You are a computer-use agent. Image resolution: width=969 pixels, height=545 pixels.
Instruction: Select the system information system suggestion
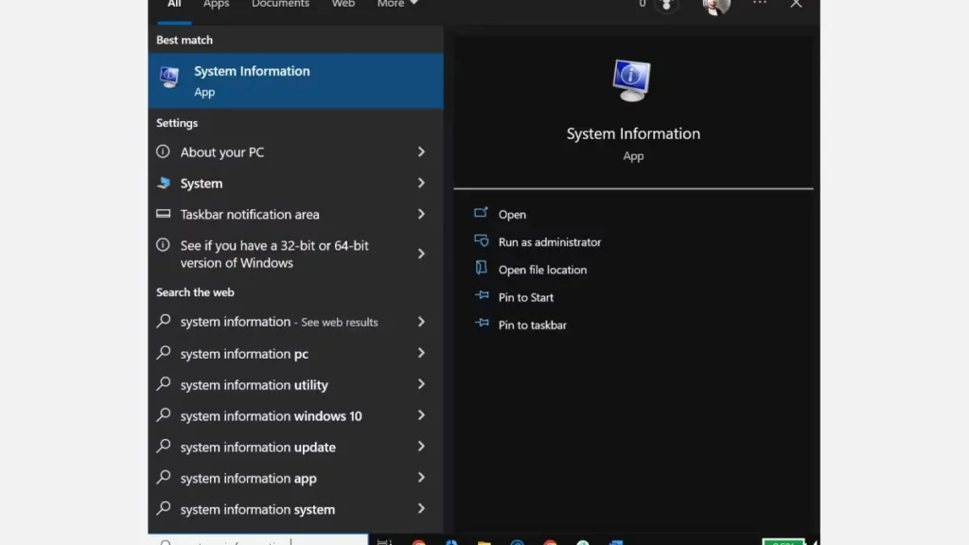point(295,509)
